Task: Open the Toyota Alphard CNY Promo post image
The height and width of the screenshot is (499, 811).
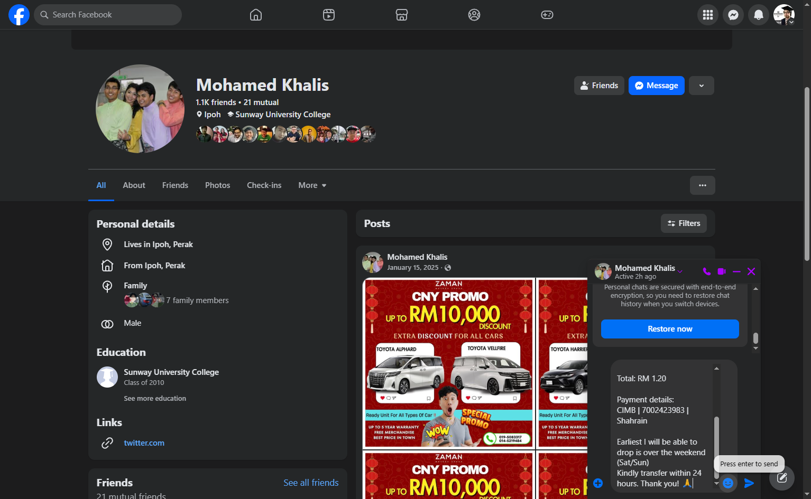Action: (449, 363)
